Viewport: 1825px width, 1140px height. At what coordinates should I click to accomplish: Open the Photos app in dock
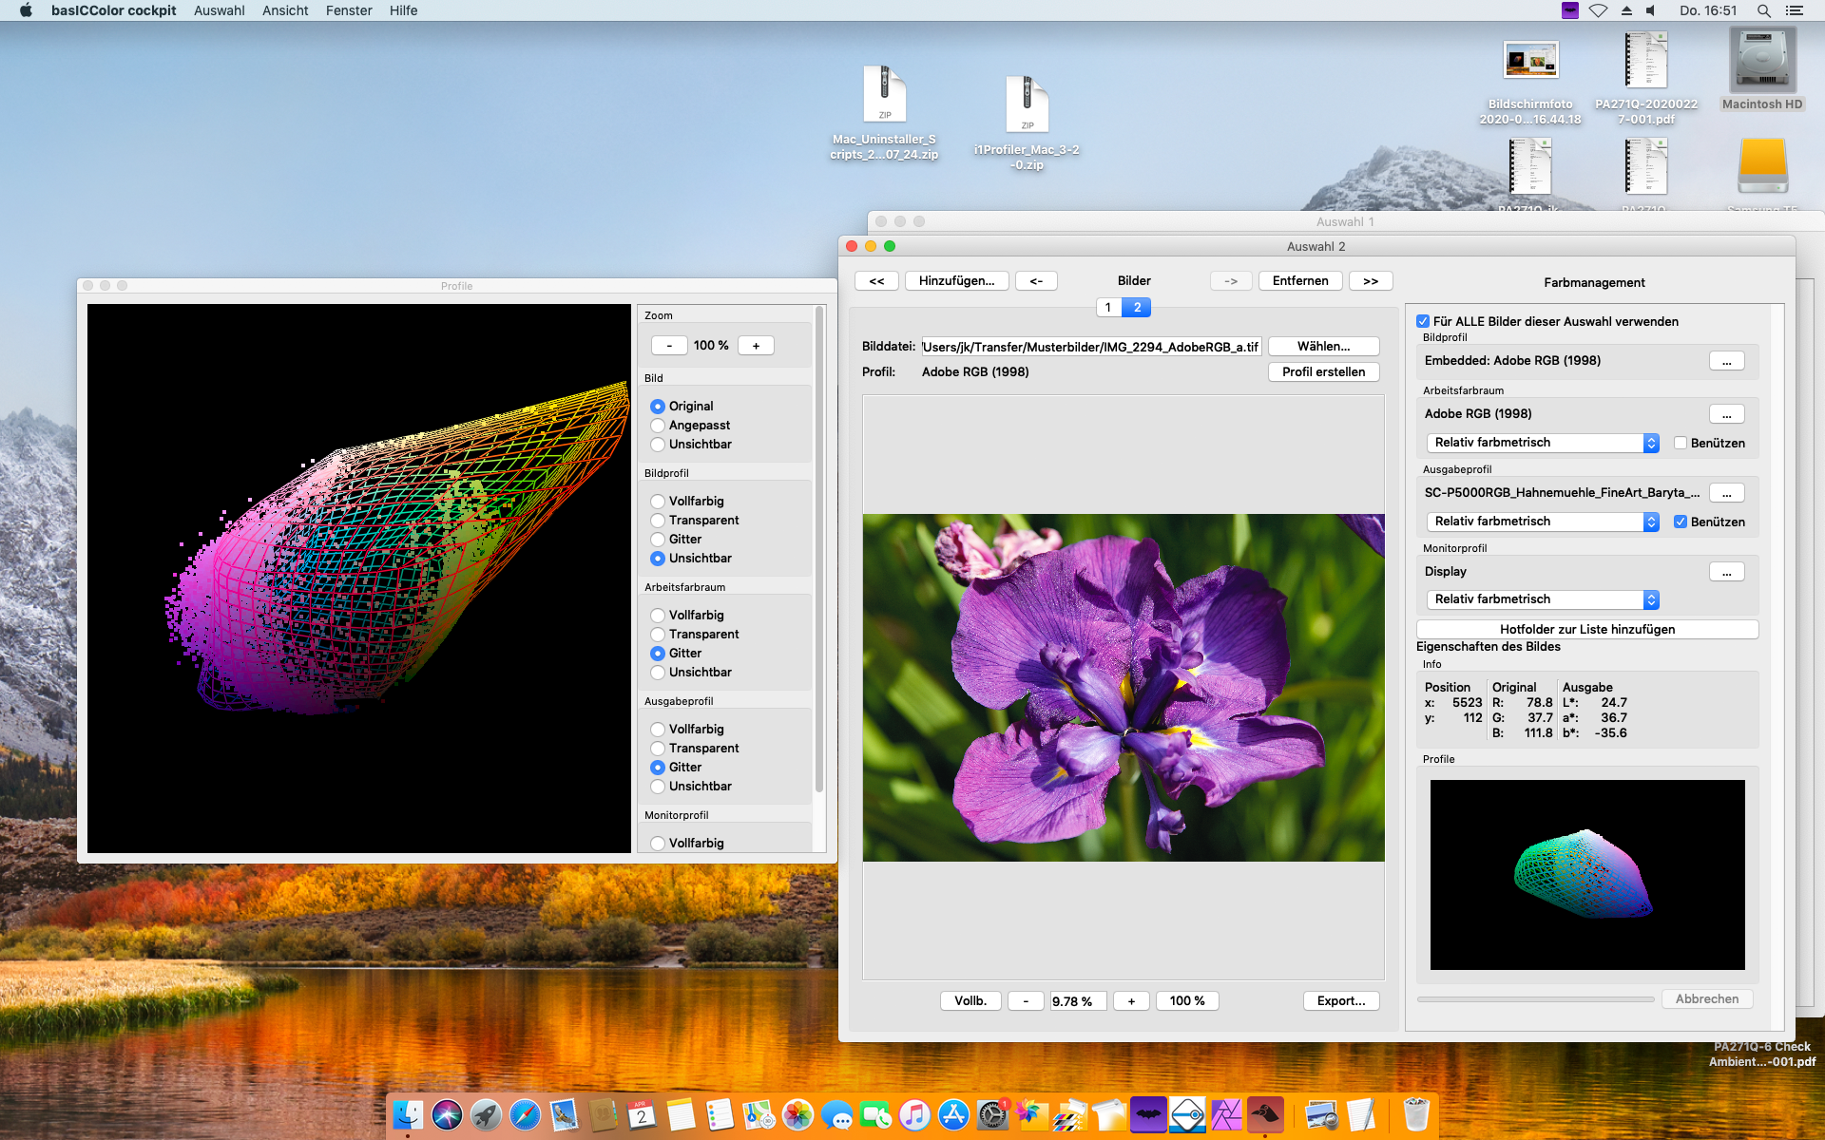(x=797, y=1114)
